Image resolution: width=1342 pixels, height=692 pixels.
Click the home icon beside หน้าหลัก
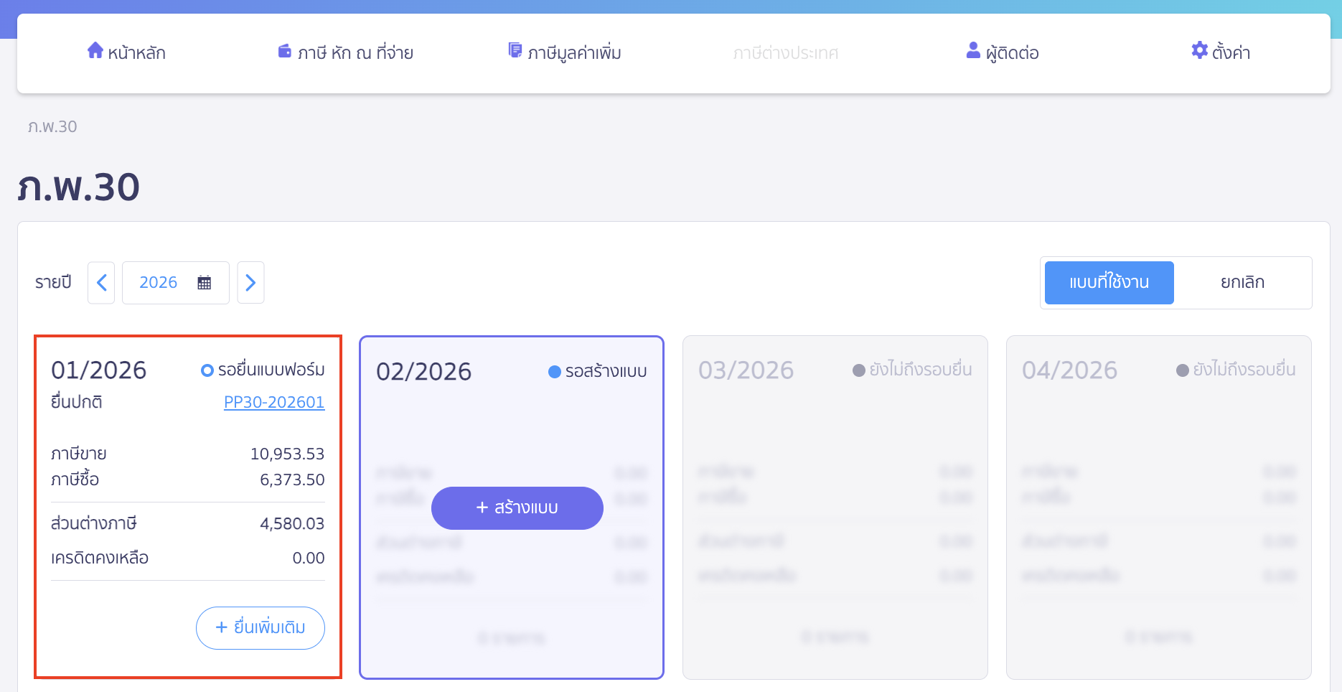tap(95, 50)
